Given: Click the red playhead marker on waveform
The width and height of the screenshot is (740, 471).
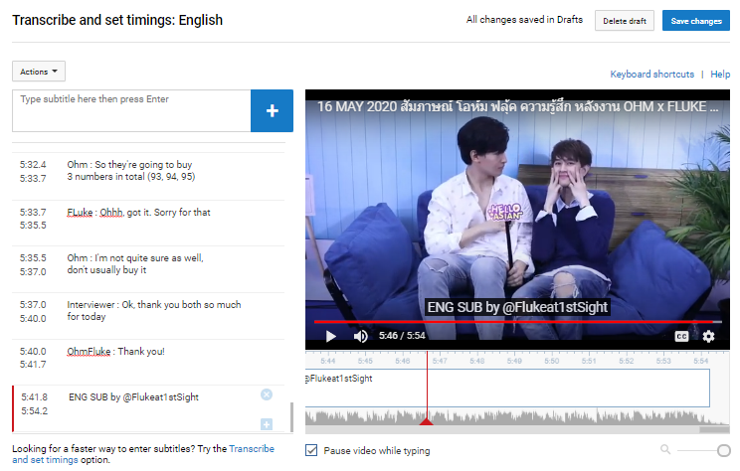Looking at the screenshot, I should point(427,421).
